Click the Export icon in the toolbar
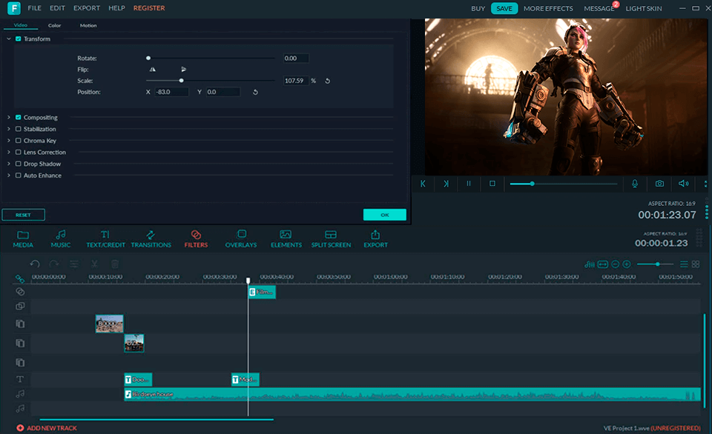 375,235
